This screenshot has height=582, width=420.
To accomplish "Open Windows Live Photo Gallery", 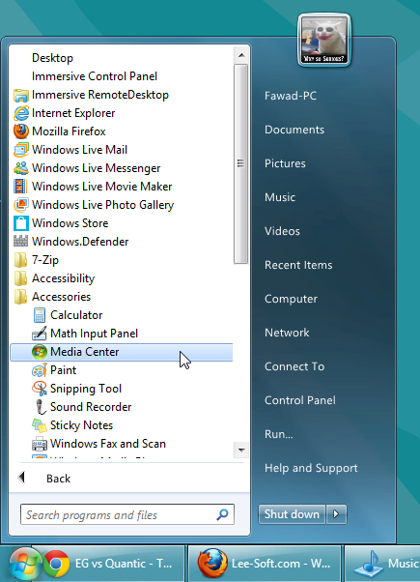I will pyautogui.click(x=94, y=205).
